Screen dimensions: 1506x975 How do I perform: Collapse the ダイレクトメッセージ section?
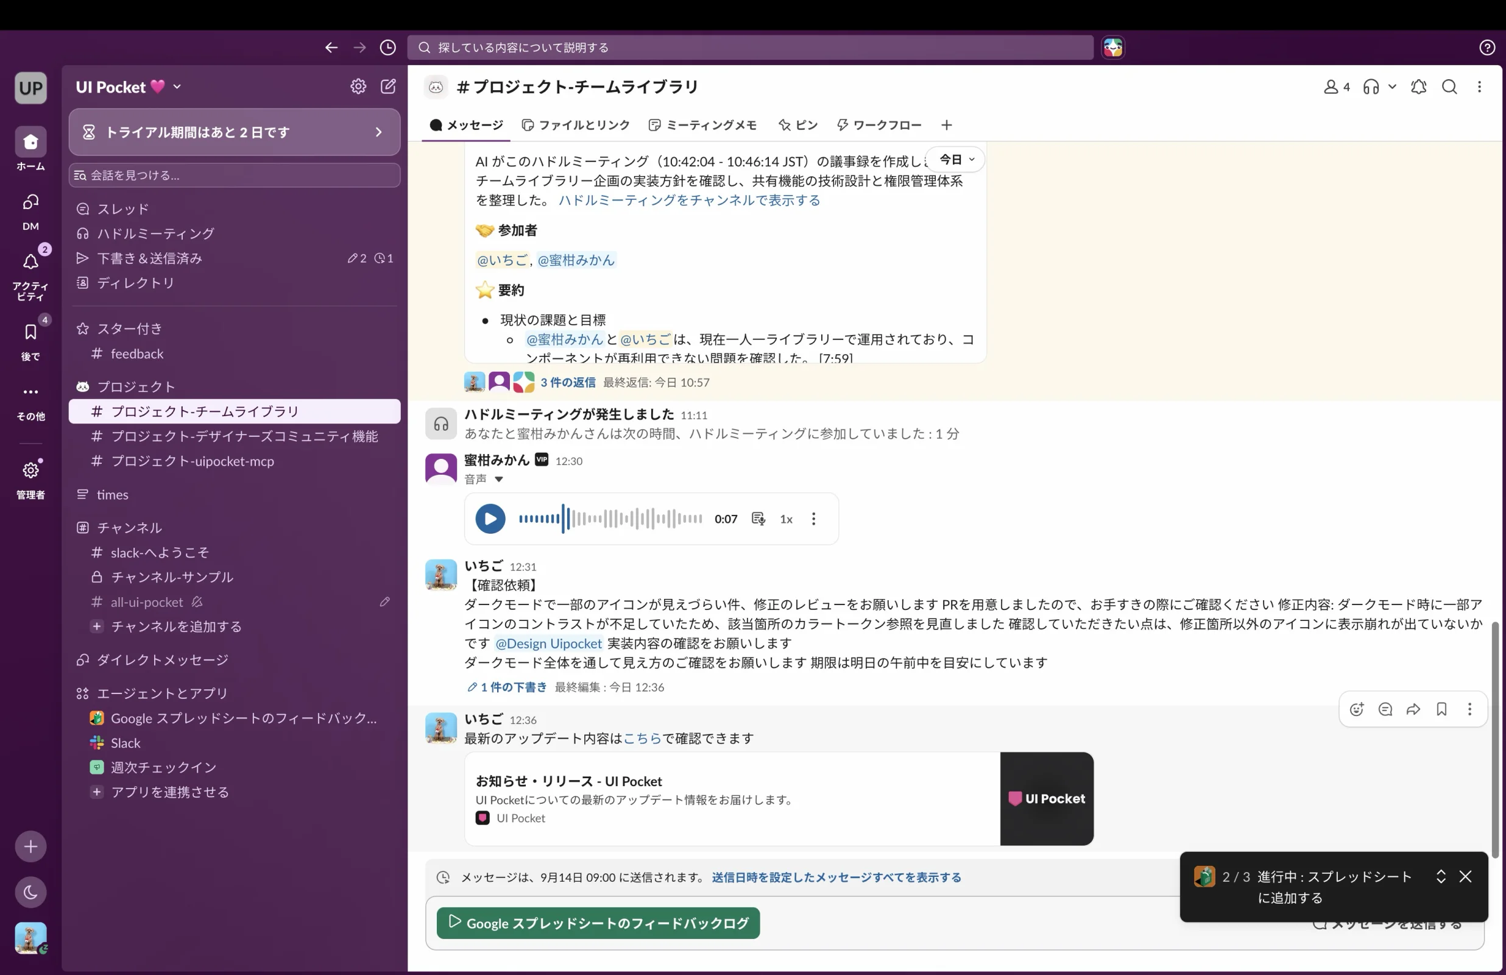[x=162, y=660]
